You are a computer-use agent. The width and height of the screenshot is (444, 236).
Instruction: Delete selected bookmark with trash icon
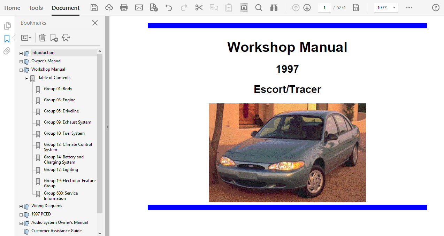[42, 38]
